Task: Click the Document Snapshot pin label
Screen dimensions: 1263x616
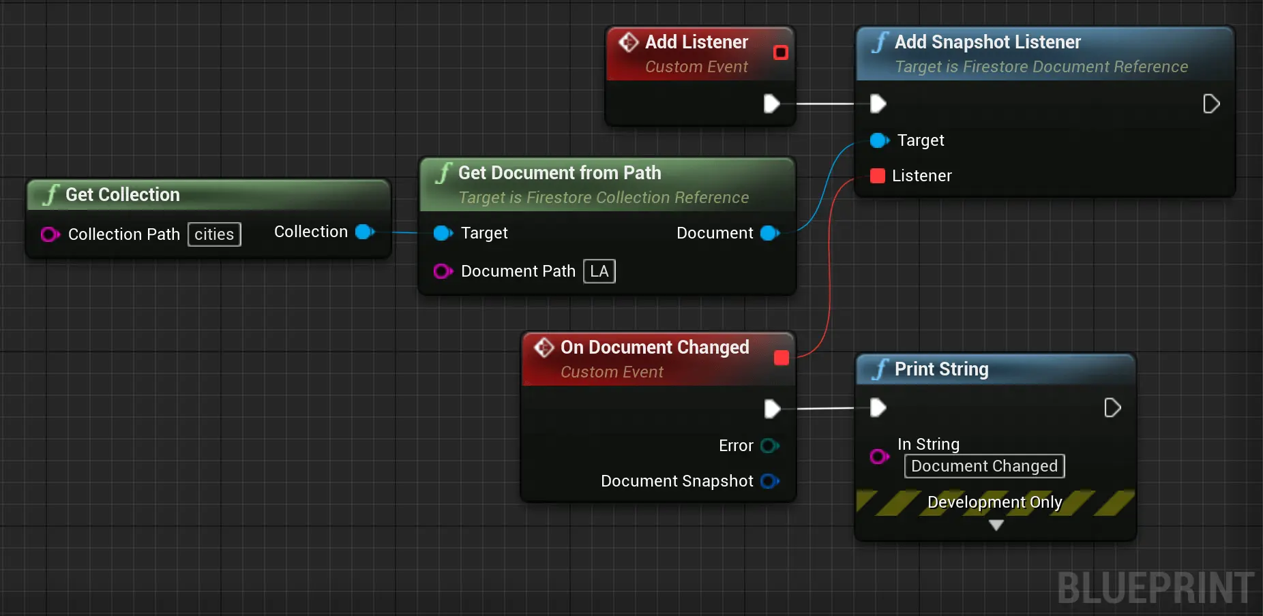Action: (x=677, y=481)
